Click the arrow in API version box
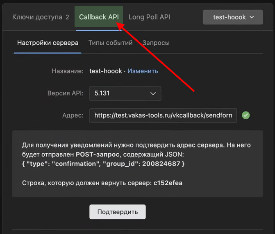 153,93
